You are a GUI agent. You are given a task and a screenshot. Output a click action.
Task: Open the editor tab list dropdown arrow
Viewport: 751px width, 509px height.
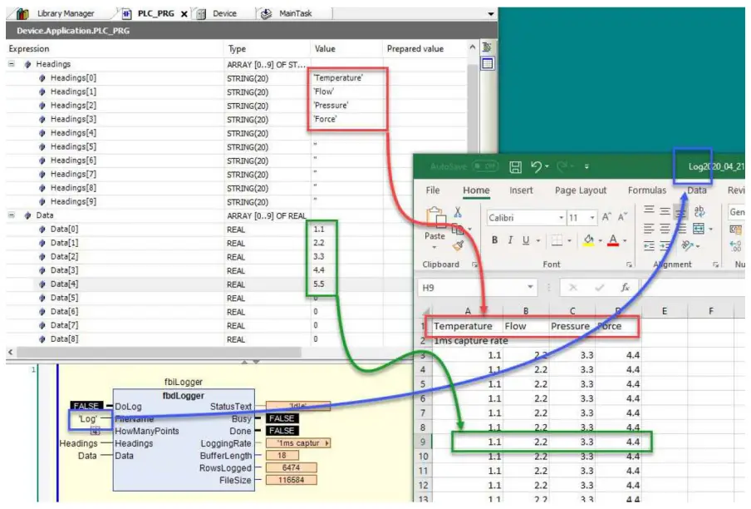tap(490, 14)
